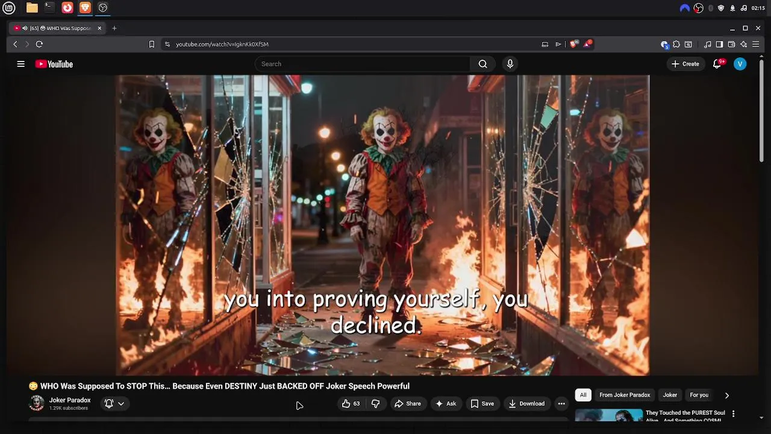The image size is (771, 434).
Task: Submit search with magnifier button
Action: [x=482, y=64]
